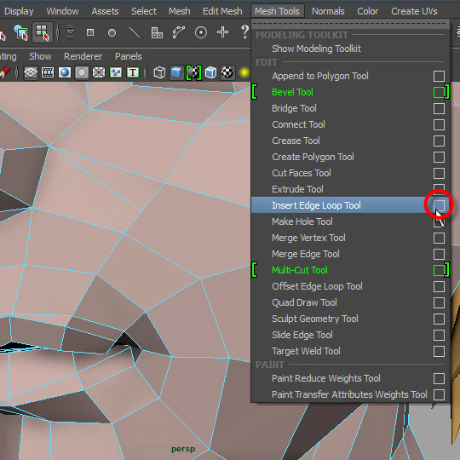Toggle the Lines selection mask icon

135,32
